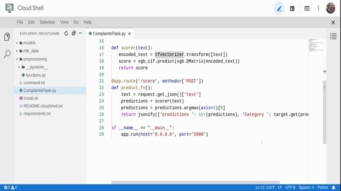341x191 pixels.
Task: Open the File menu
Action: pyautogui.click(x=20, y=22)
